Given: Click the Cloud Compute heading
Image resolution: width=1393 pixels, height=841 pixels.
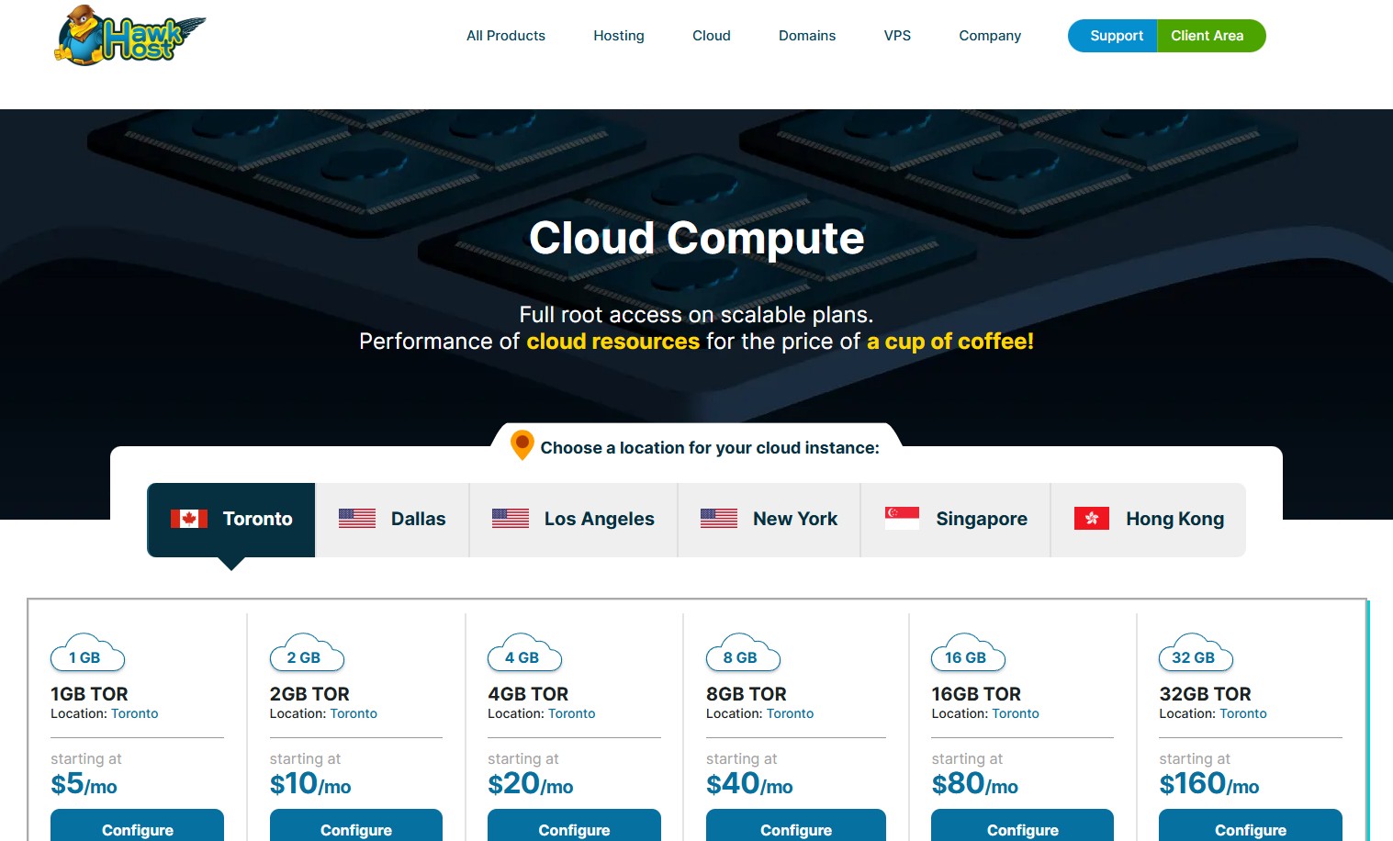Looking at the screenshot, I should pos(697,239).
